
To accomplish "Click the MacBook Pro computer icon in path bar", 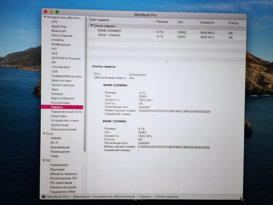I will [44, 197].
